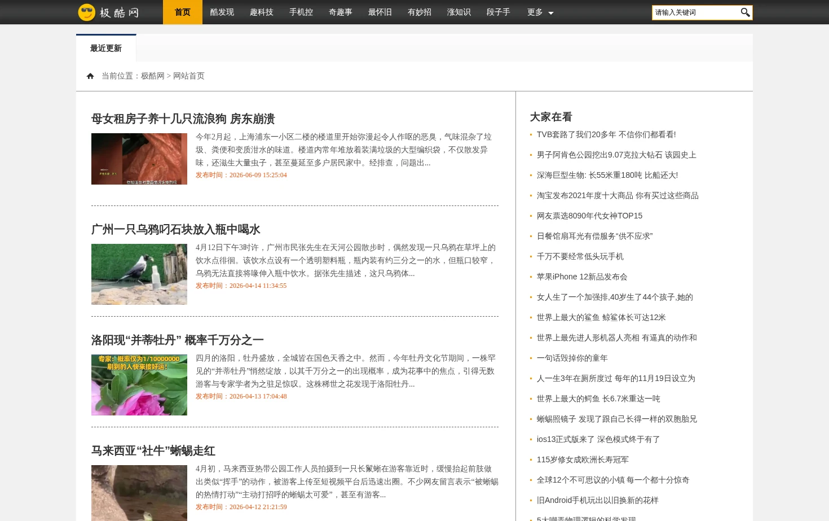This screenshot has width=829, height=521.
Task: Open the 酷发现 menu item
Action: point(222,12)
